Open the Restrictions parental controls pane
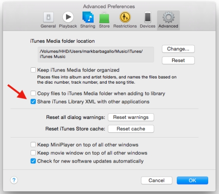 (x=125, y=20)
